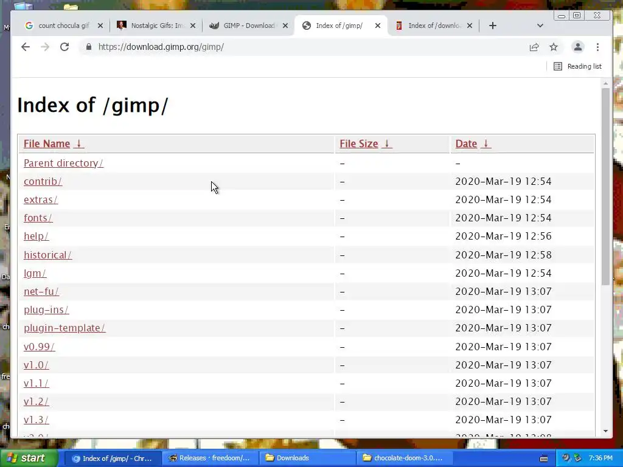
Task: Close the Index of /gimp/ tab
Action: pyautogui.click(x=378, y=26)
